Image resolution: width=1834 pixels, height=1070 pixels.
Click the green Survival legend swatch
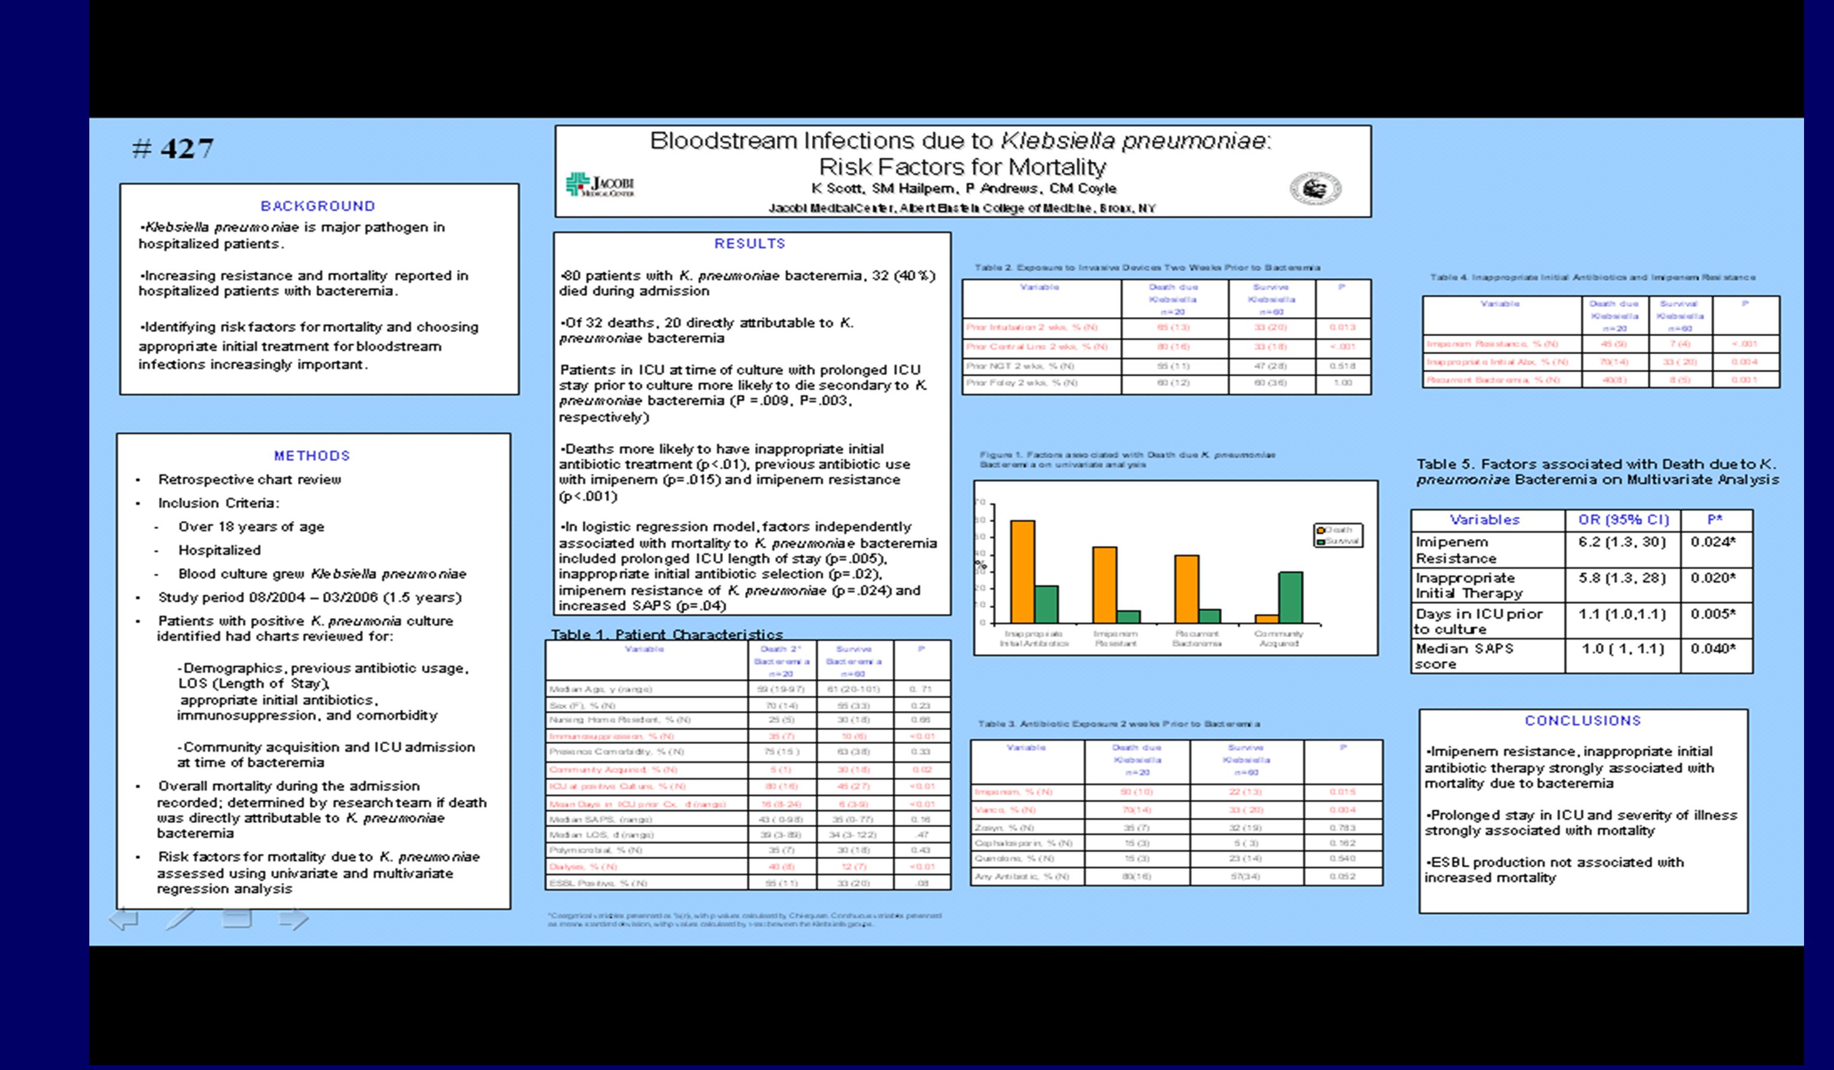point(1320,541)
